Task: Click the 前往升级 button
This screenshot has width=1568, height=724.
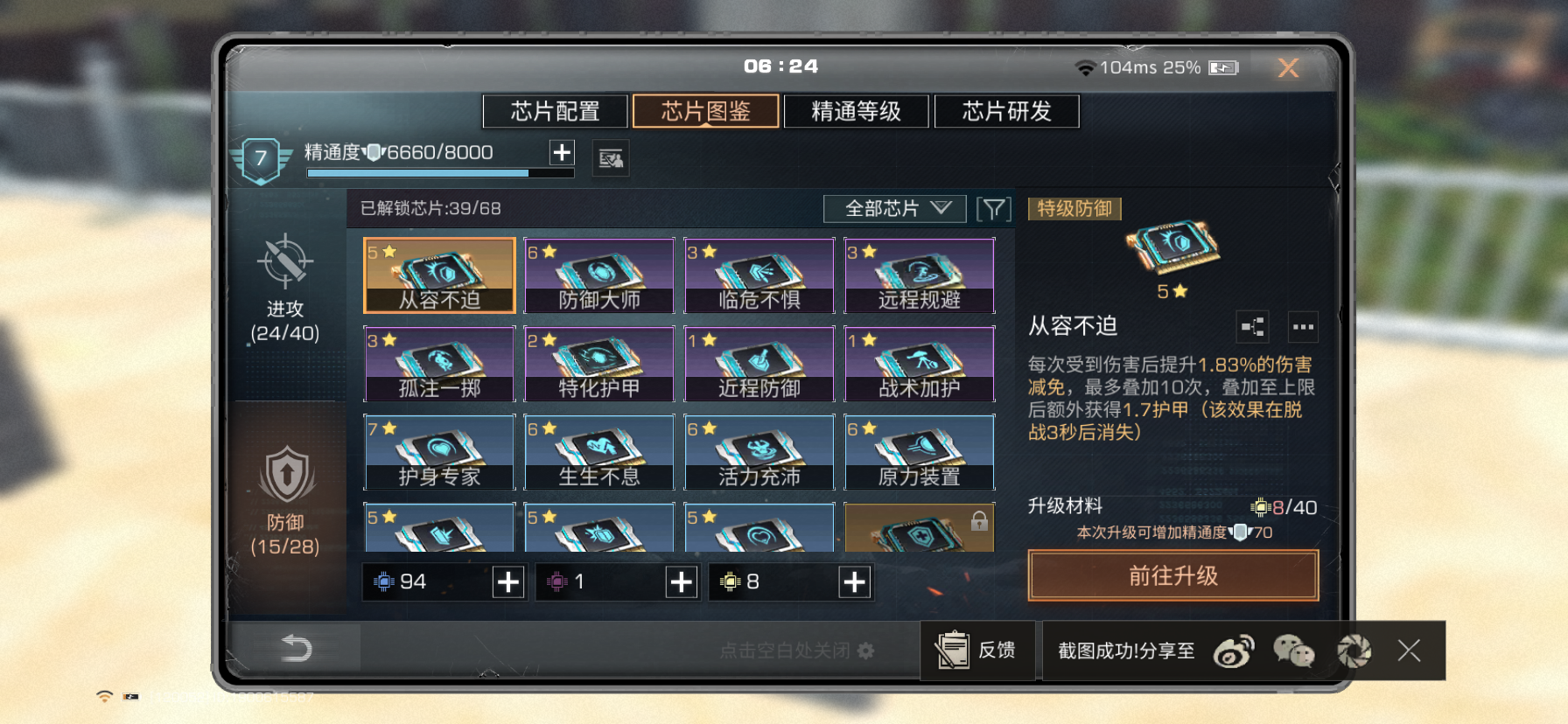Action: point(1173,575)
